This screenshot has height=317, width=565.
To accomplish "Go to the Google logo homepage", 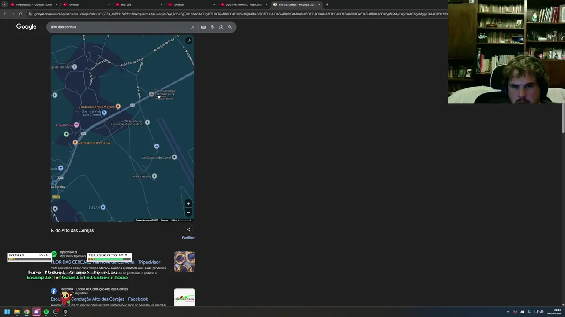I will tap(26, 27).
